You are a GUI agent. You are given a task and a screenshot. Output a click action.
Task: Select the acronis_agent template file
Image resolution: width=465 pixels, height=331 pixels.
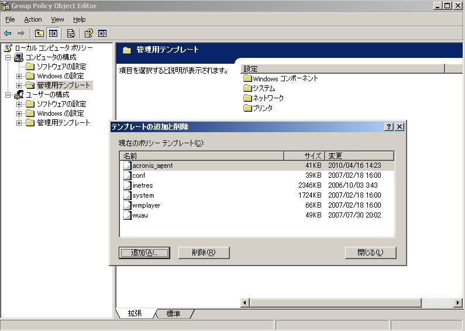pos(152,165)
